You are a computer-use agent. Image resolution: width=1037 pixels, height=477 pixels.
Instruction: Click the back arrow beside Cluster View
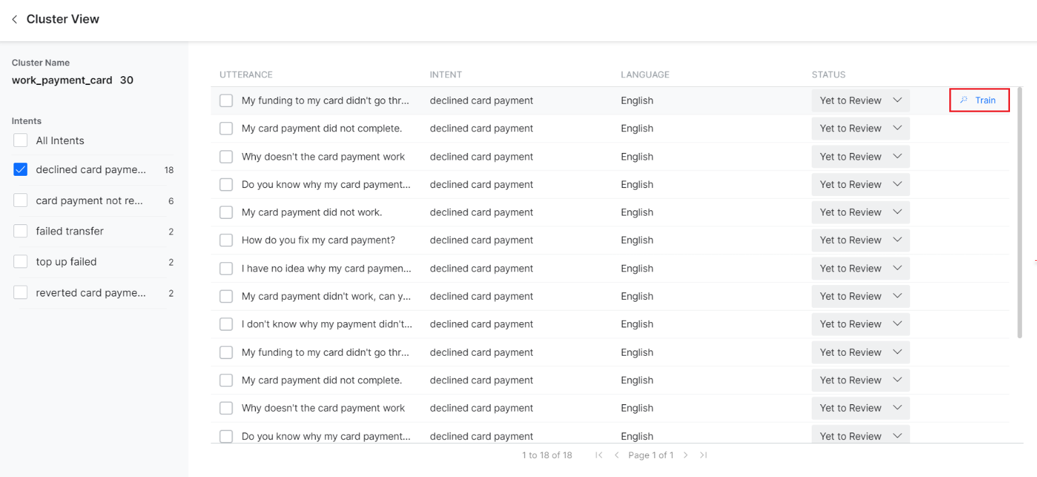click(14, 20)
